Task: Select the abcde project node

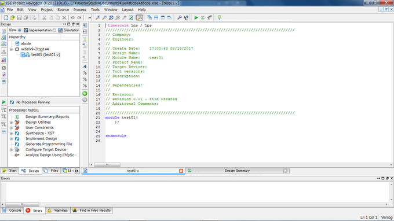Action: [x=25, y=43]
